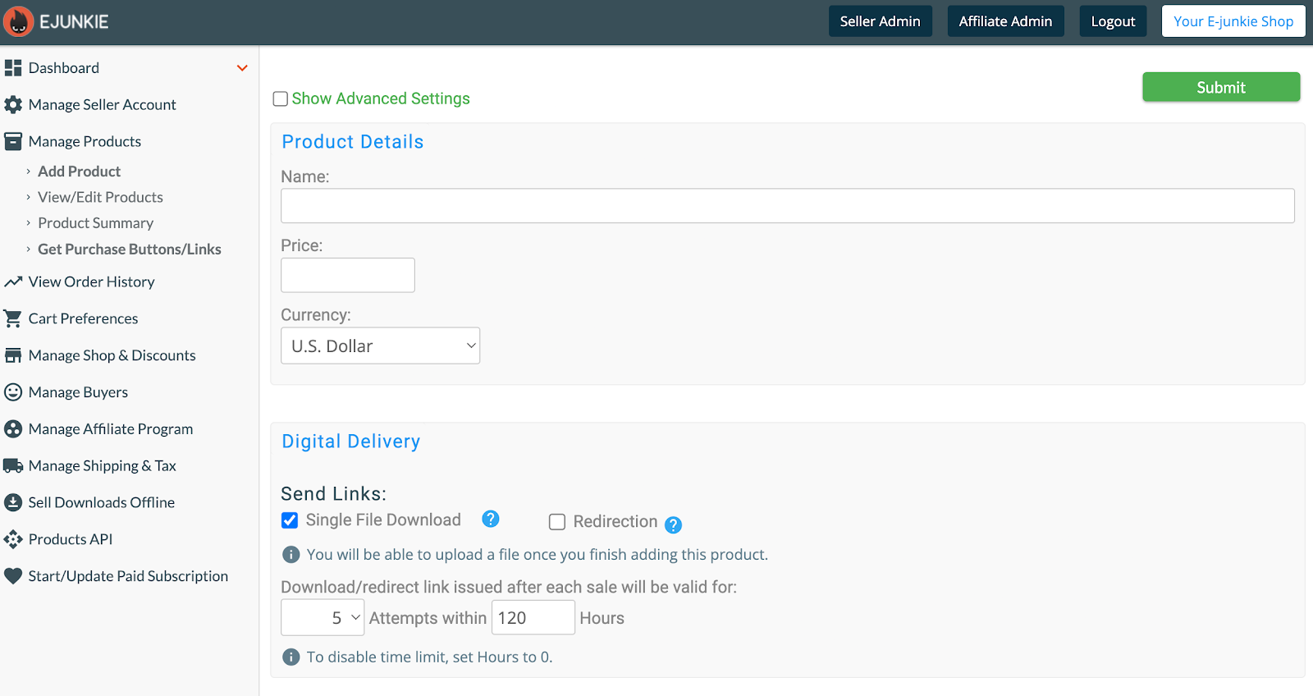Click the Digital Delivery heading
The image size is (1313, 696).
pyautogui.click(x=351, y=442)
